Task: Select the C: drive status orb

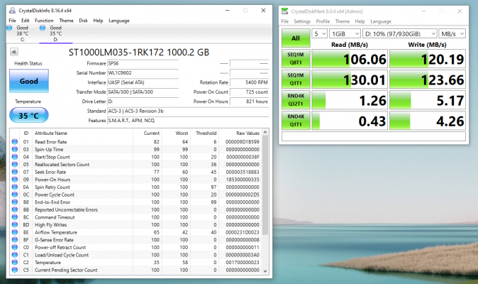Action: coord(9,28)
